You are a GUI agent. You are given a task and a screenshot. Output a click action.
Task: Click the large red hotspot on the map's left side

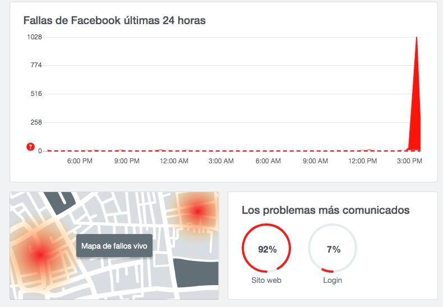tap(39, 255)
